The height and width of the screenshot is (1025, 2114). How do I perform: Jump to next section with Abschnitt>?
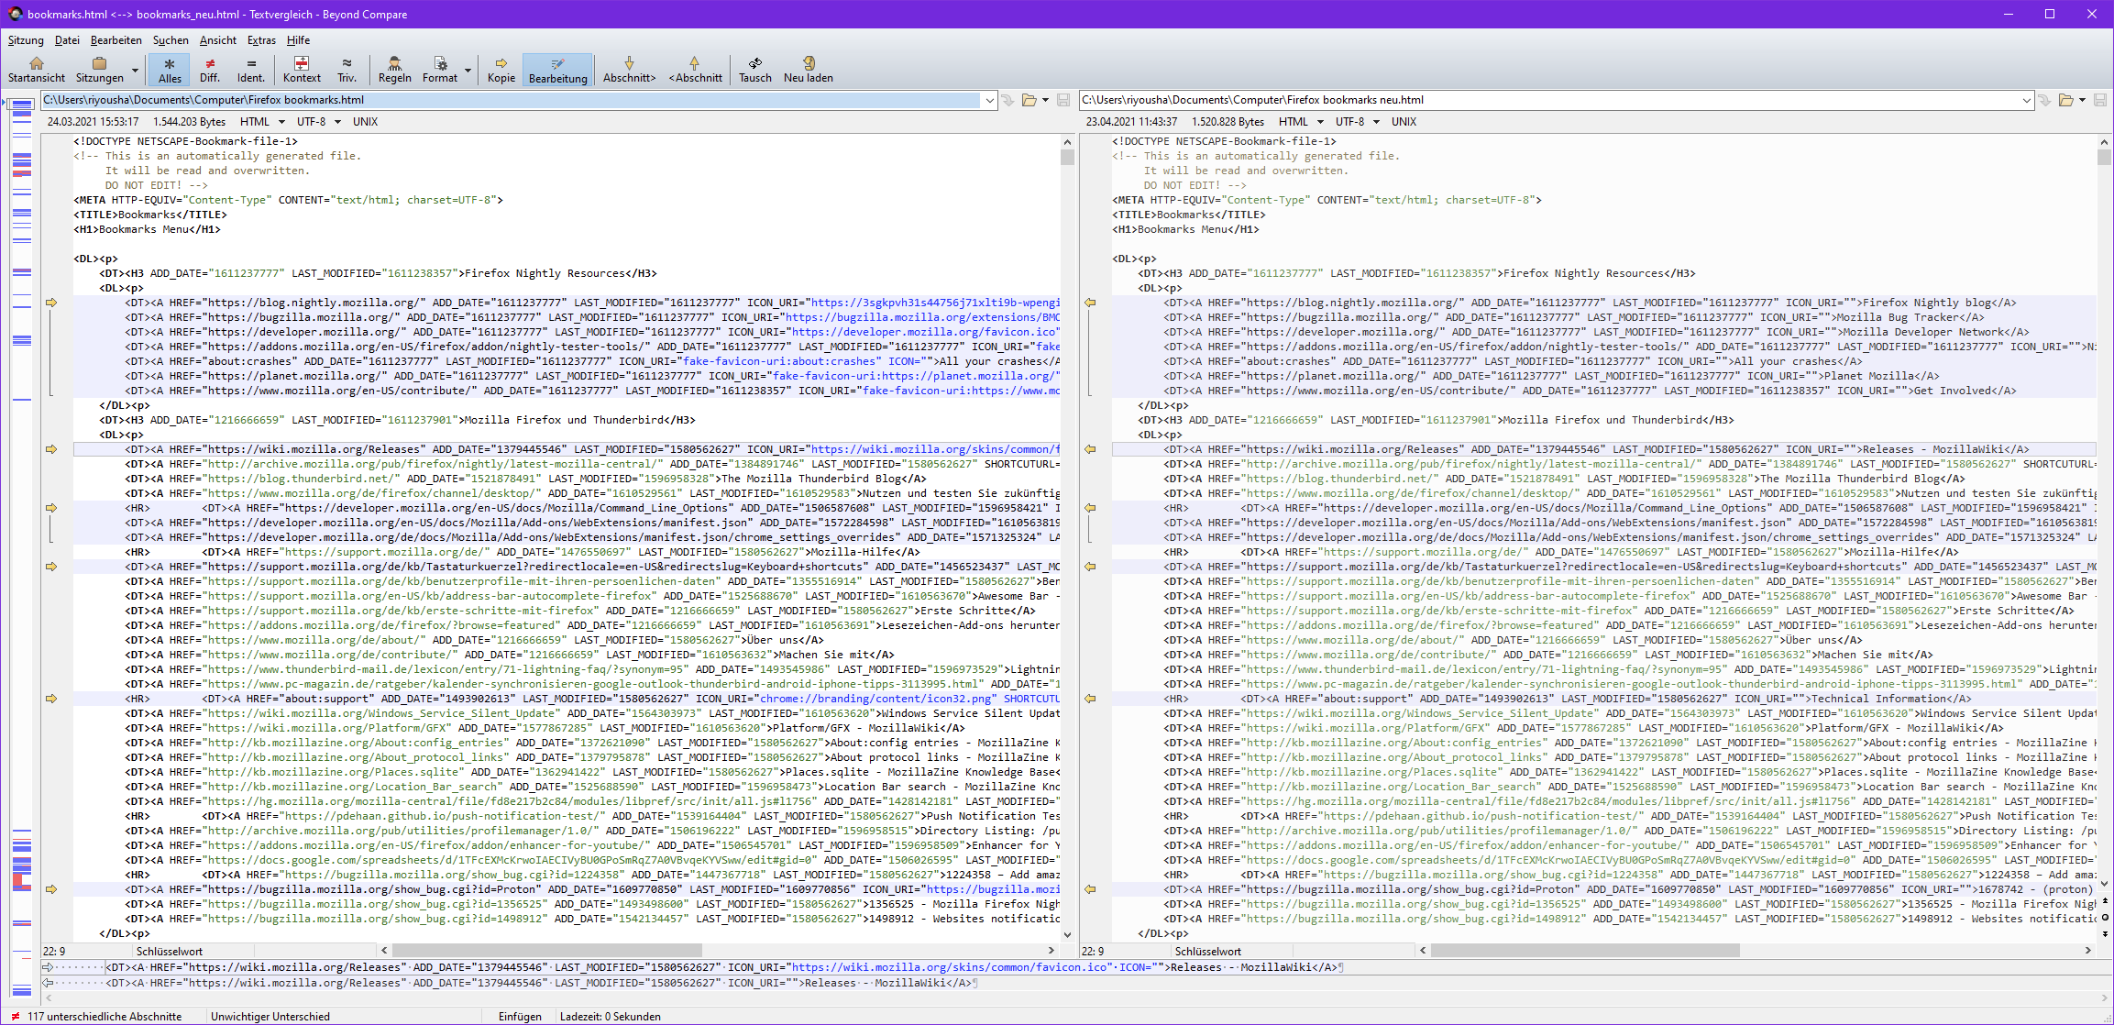point(629,69)
